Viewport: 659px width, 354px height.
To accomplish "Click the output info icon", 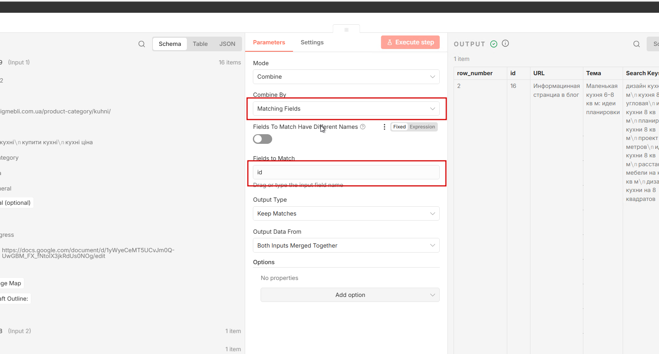I will pos(505,44).
